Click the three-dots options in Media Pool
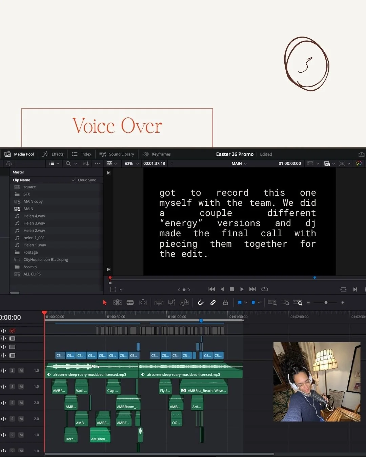 pyautogui.click(x=98, y=164)
